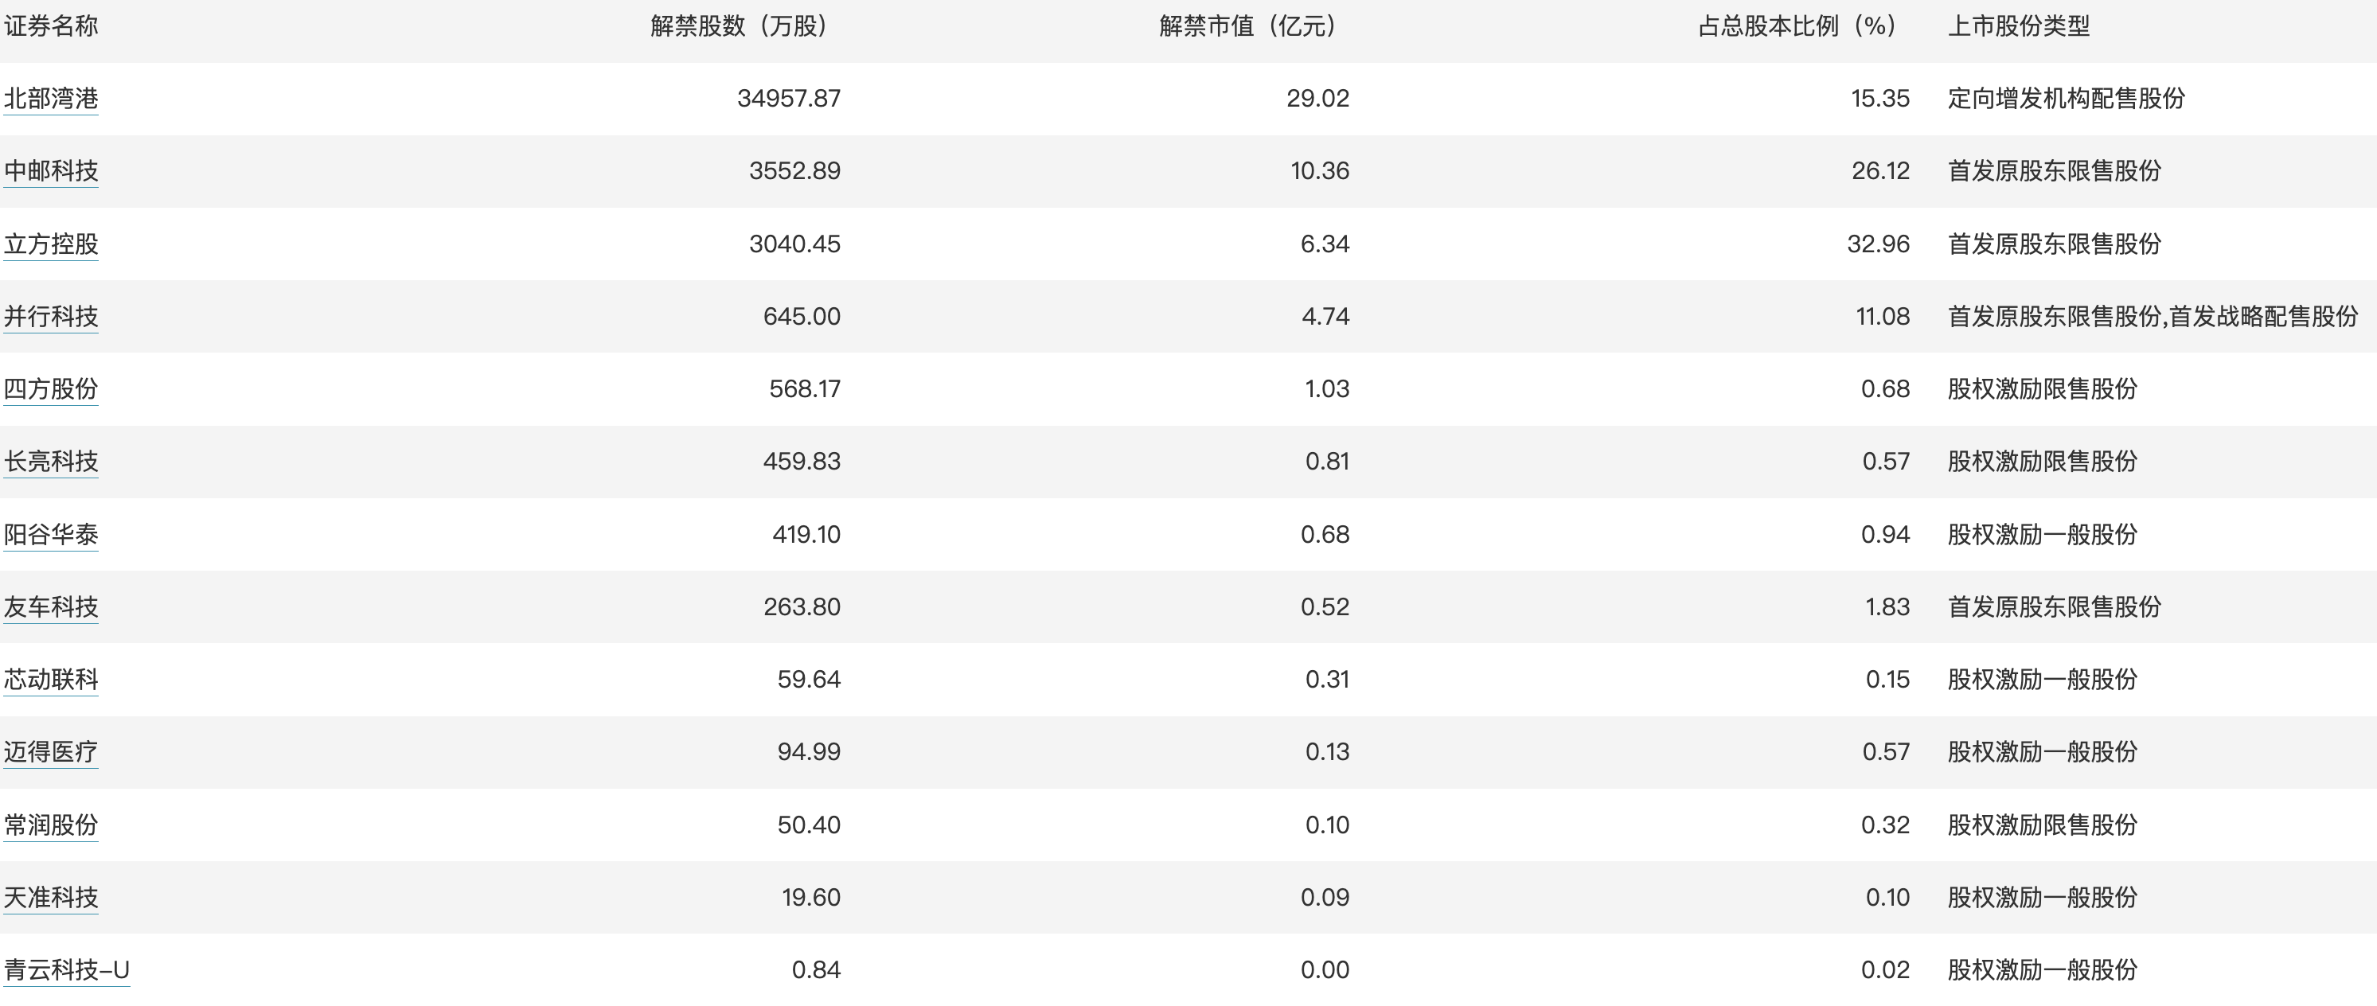Open the 长亮科技 stock link

51,462
